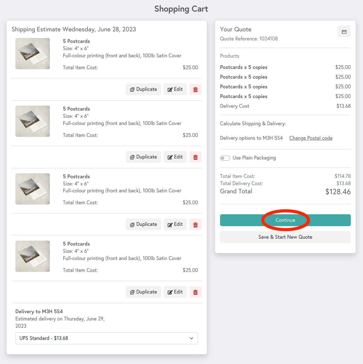The width and height of the screenshot is (363, 364).
Task: Click the first postcard product thumbnail
Action: pyautogui.click(x=32, y=54)
